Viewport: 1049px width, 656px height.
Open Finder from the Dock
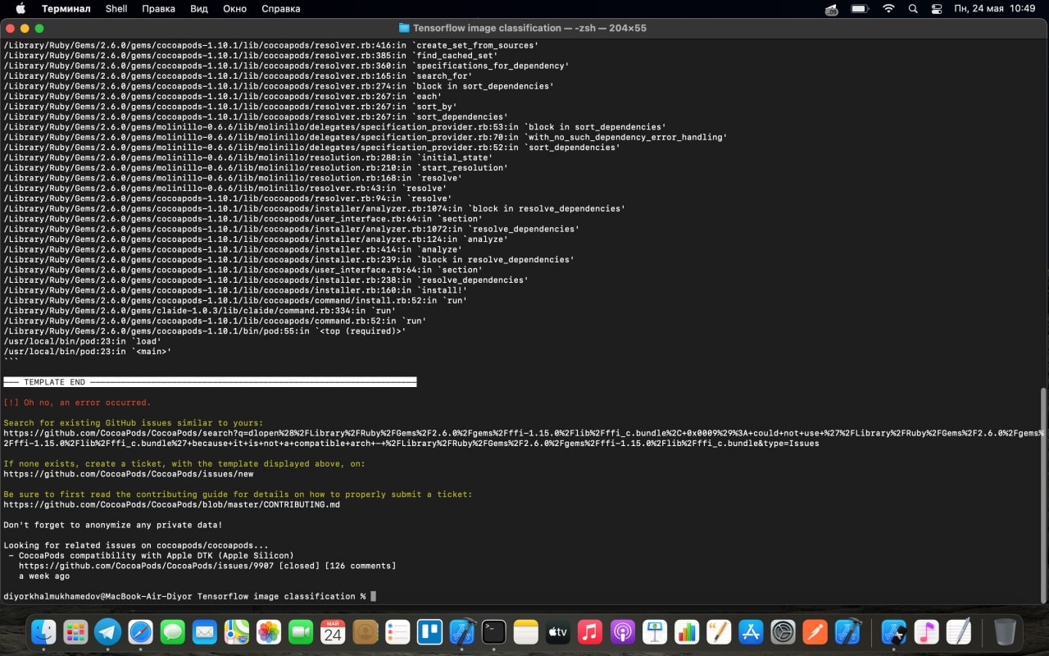pyautogui.click(x=43, y=631)
